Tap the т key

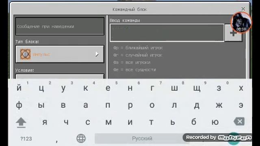click(x=151, y=122)
